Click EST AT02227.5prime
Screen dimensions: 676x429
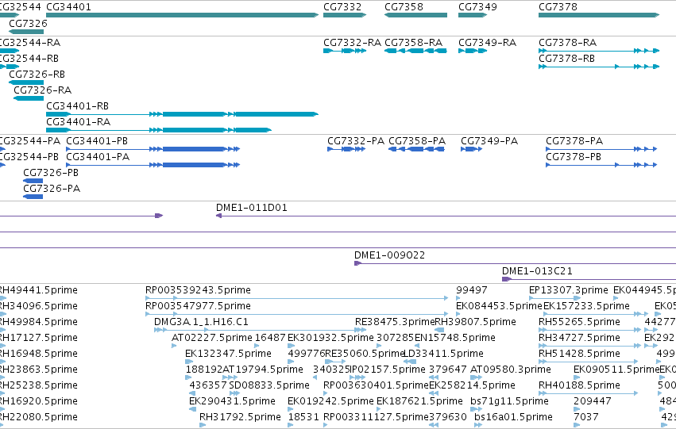[x=211, y=338]
